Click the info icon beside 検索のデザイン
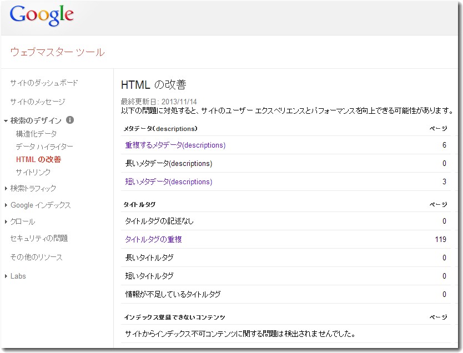The width and height of the screenshot is (463, 353). (70, 120)
